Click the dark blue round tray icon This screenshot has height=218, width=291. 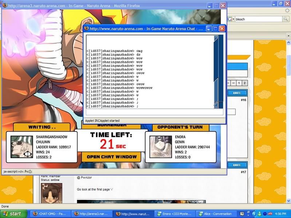click(265, 214)
